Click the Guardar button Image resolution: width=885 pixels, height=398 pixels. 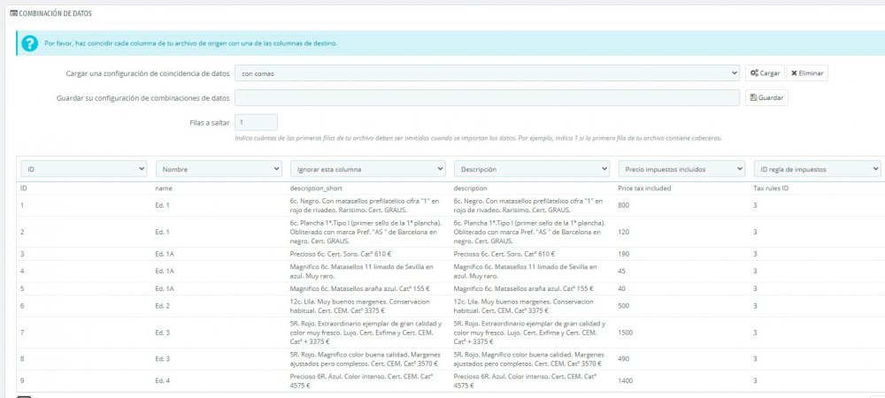coord(766,97)
